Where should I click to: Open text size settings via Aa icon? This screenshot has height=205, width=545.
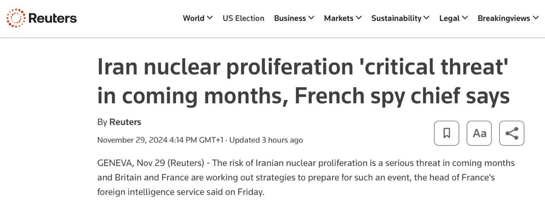pos(479,133)
